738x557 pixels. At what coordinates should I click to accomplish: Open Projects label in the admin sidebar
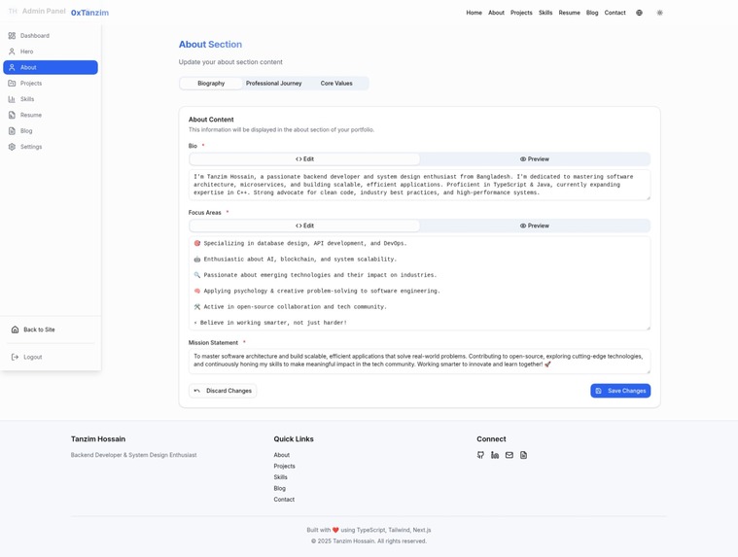pos(31,84)
